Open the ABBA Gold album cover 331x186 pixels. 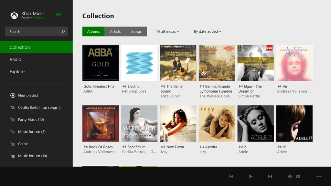click(101, 63)
